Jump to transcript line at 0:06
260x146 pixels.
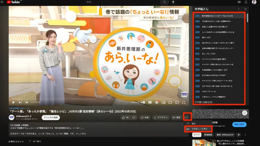pyautogui.click(x=219, y=27)
